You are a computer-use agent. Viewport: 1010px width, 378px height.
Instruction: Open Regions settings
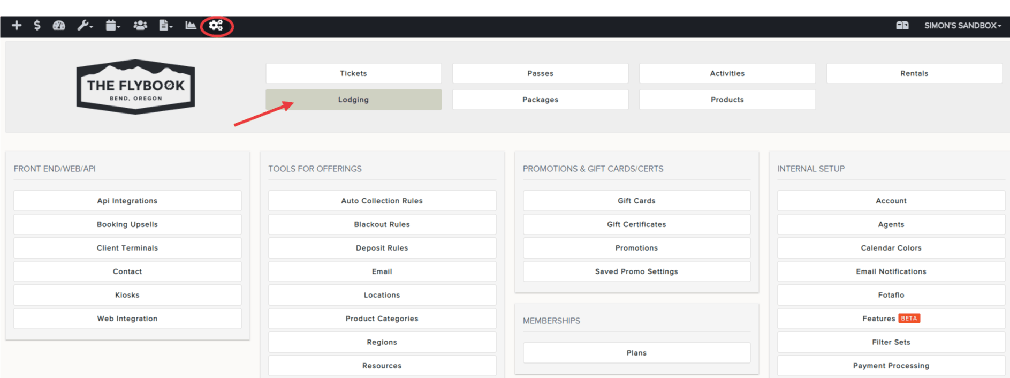tap(382, 342)
